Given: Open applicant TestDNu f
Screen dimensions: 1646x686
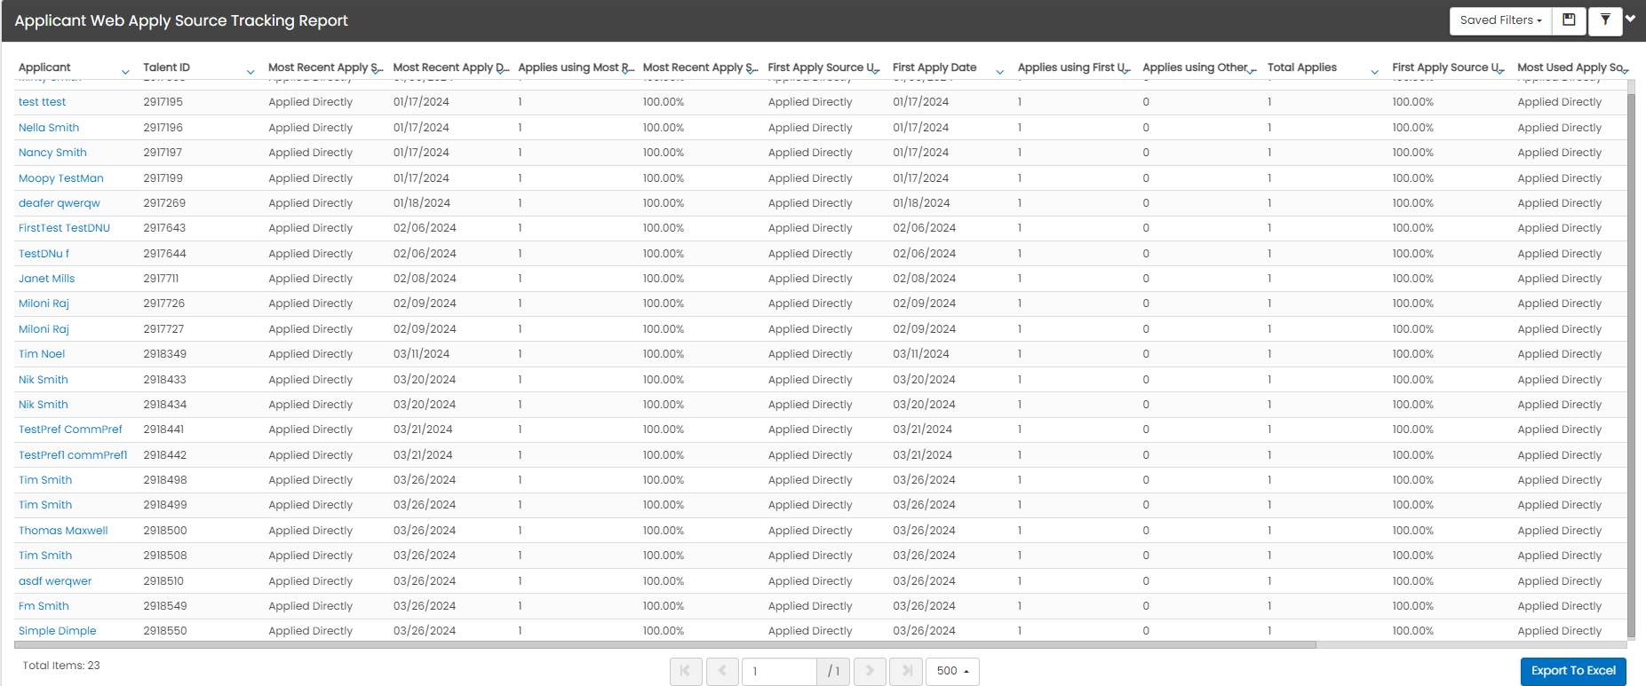Looking at the screenshot, I should [44, 254].
